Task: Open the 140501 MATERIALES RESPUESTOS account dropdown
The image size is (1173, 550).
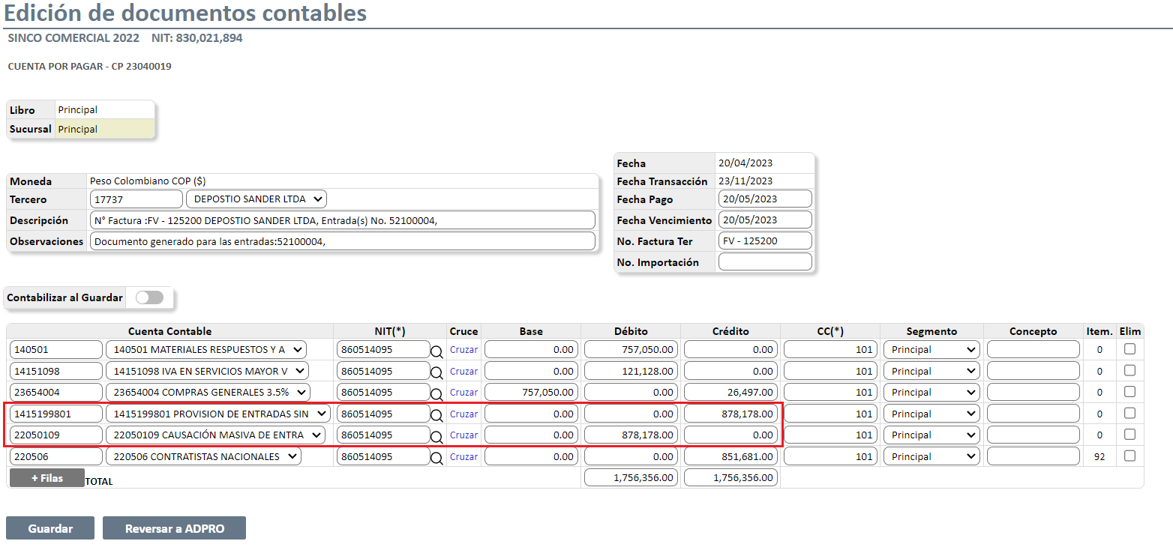Action: click(207, 349)
